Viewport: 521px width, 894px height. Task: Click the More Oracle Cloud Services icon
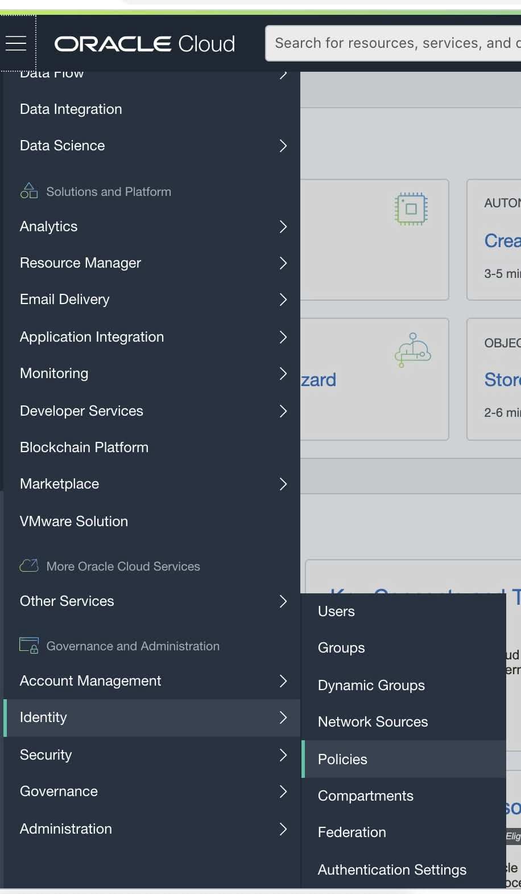[x=29, y=565]
